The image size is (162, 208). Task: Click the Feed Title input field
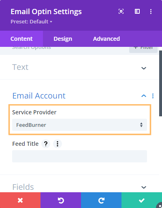[79, 156]
